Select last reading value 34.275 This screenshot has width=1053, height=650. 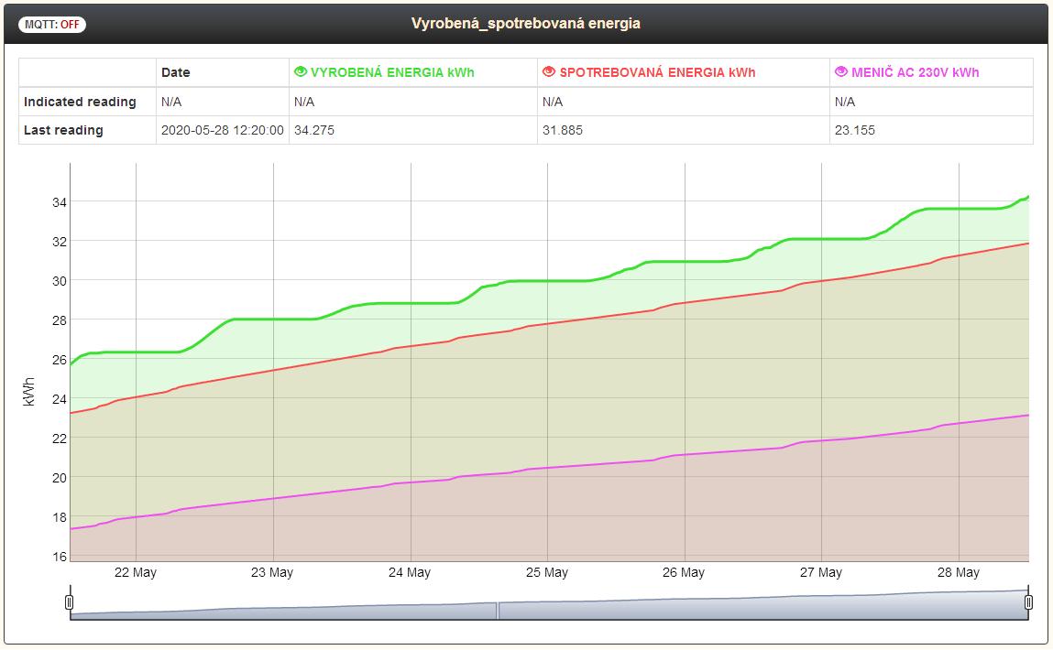click(x=313, y=130)
